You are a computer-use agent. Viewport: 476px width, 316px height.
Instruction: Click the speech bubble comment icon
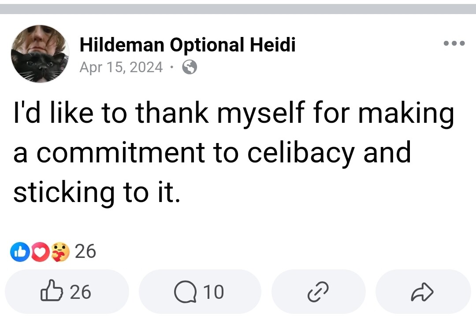[186, 292]
